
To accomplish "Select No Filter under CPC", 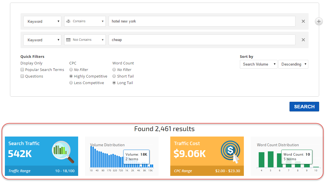I will (71, 70).
